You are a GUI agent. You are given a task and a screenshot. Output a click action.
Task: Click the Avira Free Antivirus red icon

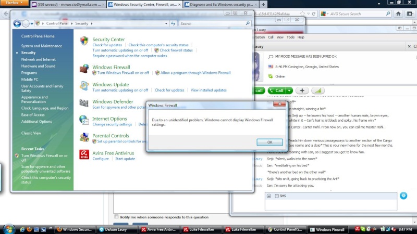(x=84, y=154)
